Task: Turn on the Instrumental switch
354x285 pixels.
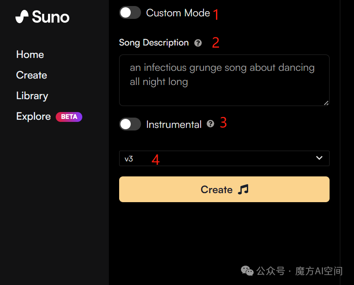Action: tap(130, 124)
